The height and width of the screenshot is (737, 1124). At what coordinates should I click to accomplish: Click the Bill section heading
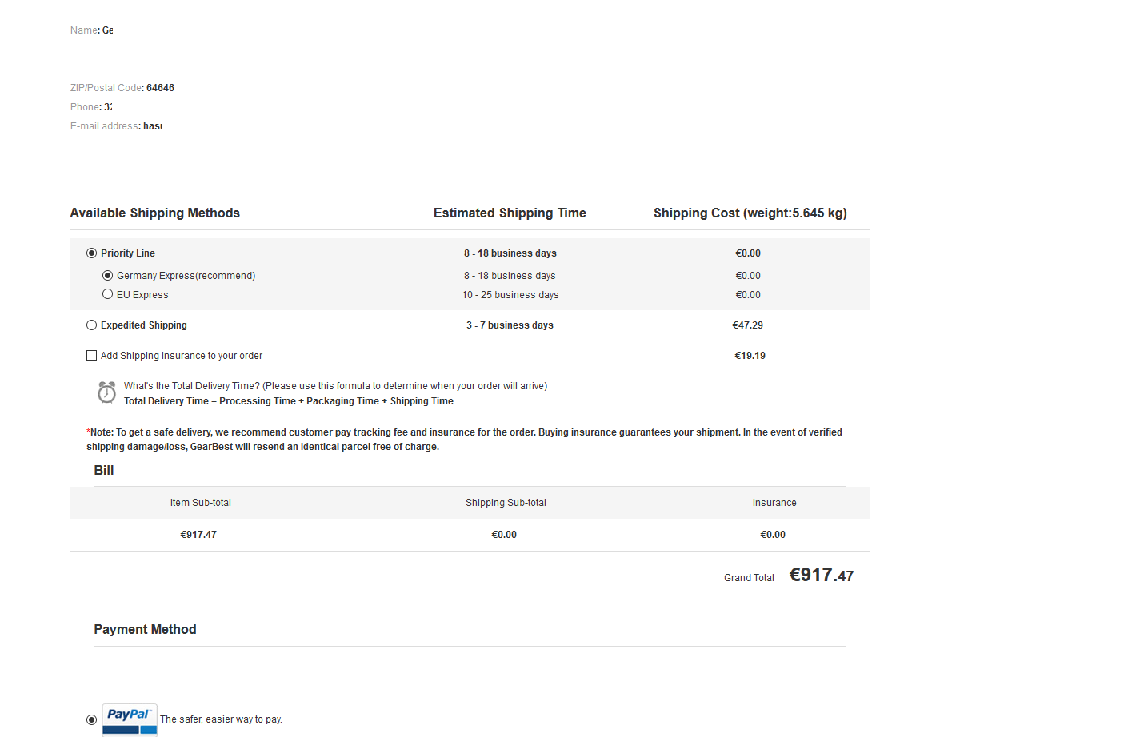pos(104,471)
